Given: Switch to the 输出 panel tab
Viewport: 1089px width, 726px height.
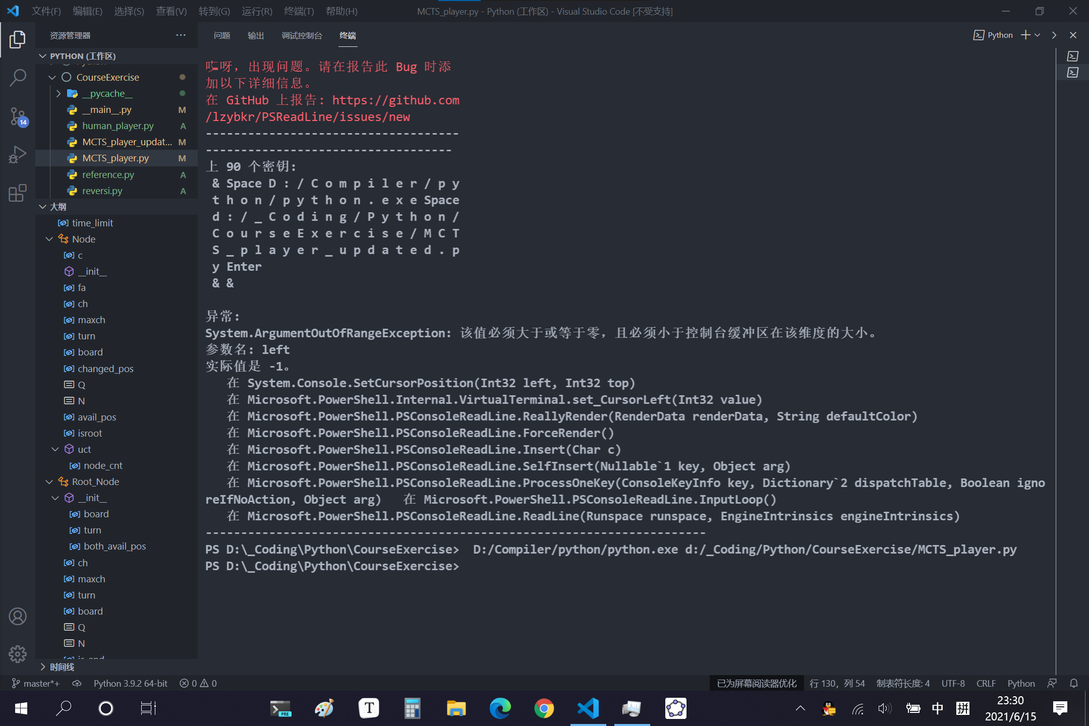Looking at the screenshot, I should click(x=256, y=35).
